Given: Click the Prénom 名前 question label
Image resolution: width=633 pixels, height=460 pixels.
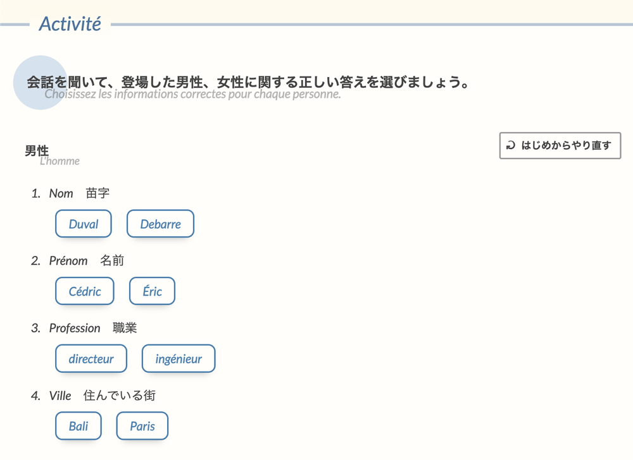Looking at the screenshot, I should pyautogui.click(x=86, y=260).
